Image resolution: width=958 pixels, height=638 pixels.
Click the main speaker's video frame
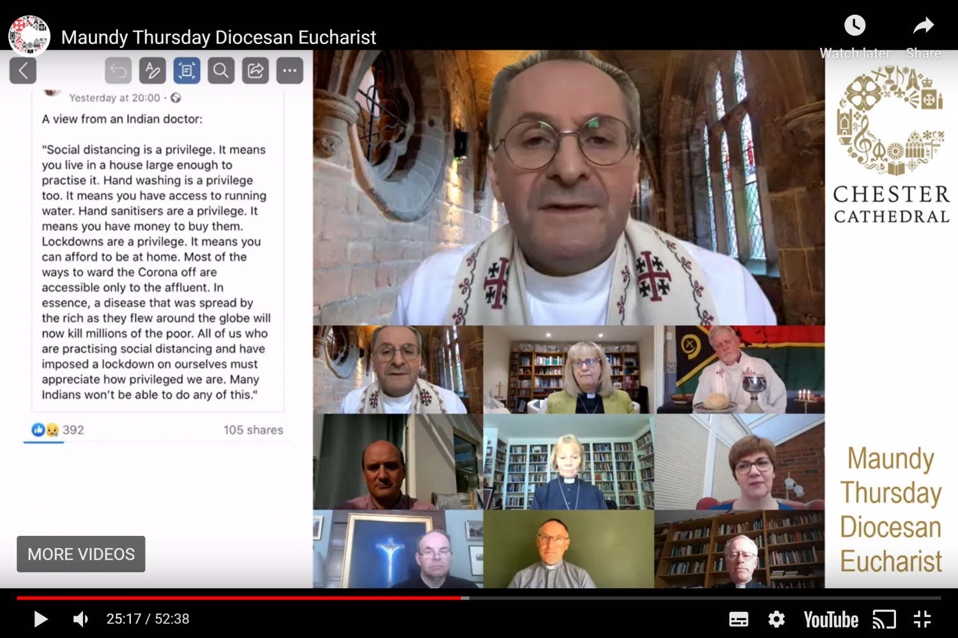pyautogui.click(x=568, y=188)
